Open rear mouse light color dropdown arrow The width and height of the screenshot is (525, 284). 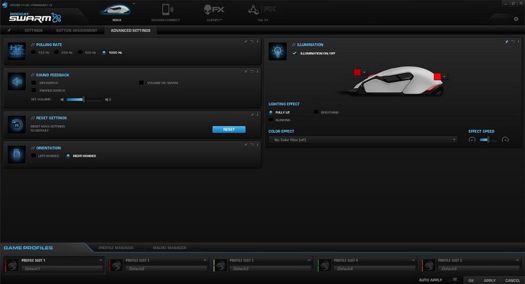(444, 76)
